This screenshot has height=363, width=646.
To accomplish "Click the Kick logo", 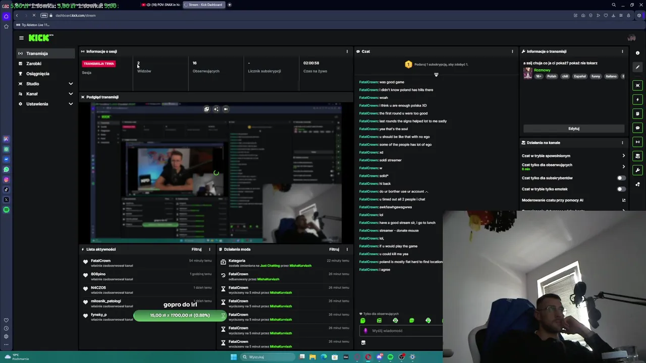I will click(x=41, y=38).
